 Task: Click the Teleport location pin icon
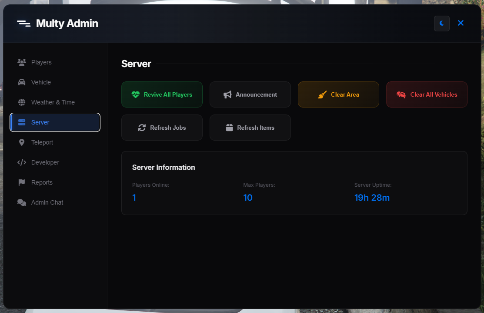(21, 142)
